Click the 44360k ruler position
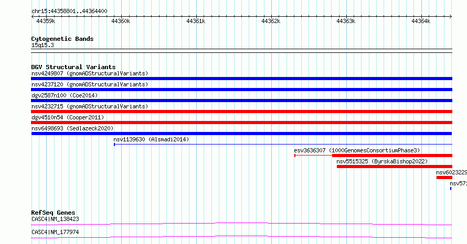467x244 pixels. coord(121,21)
